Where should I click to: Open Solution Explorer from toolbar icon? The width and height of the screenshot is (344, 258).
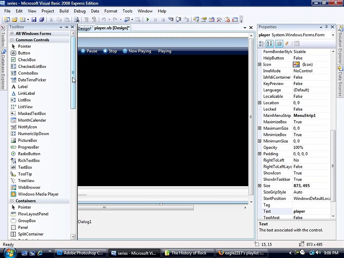(196, 19)
